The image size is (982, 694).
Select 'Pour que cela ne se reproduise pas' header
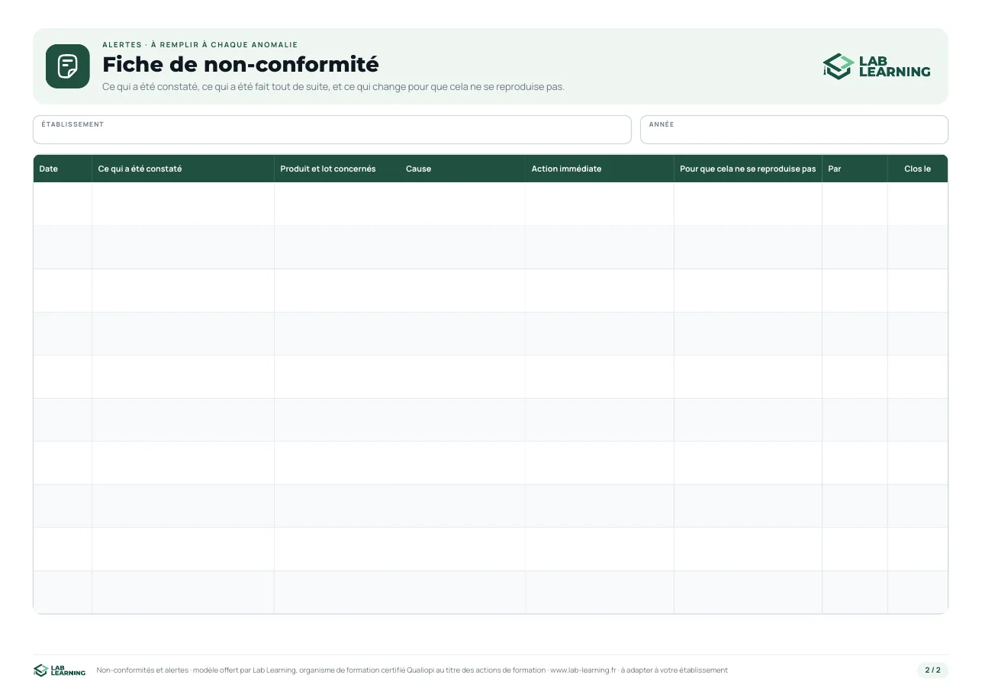click(748, 169)
